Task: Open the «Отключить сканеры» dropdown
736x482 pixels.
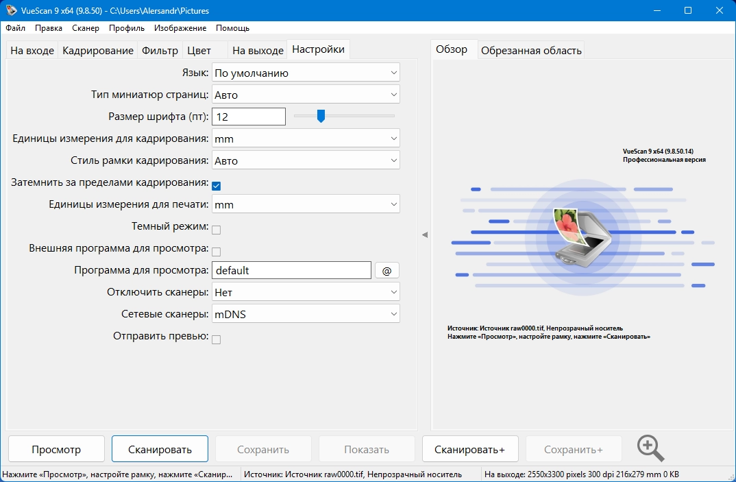Action: (x=306, y=292)
